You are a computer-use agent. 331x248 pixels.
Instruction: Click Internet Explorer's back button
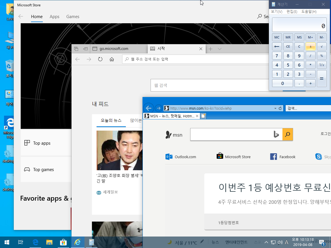[149, 108]
